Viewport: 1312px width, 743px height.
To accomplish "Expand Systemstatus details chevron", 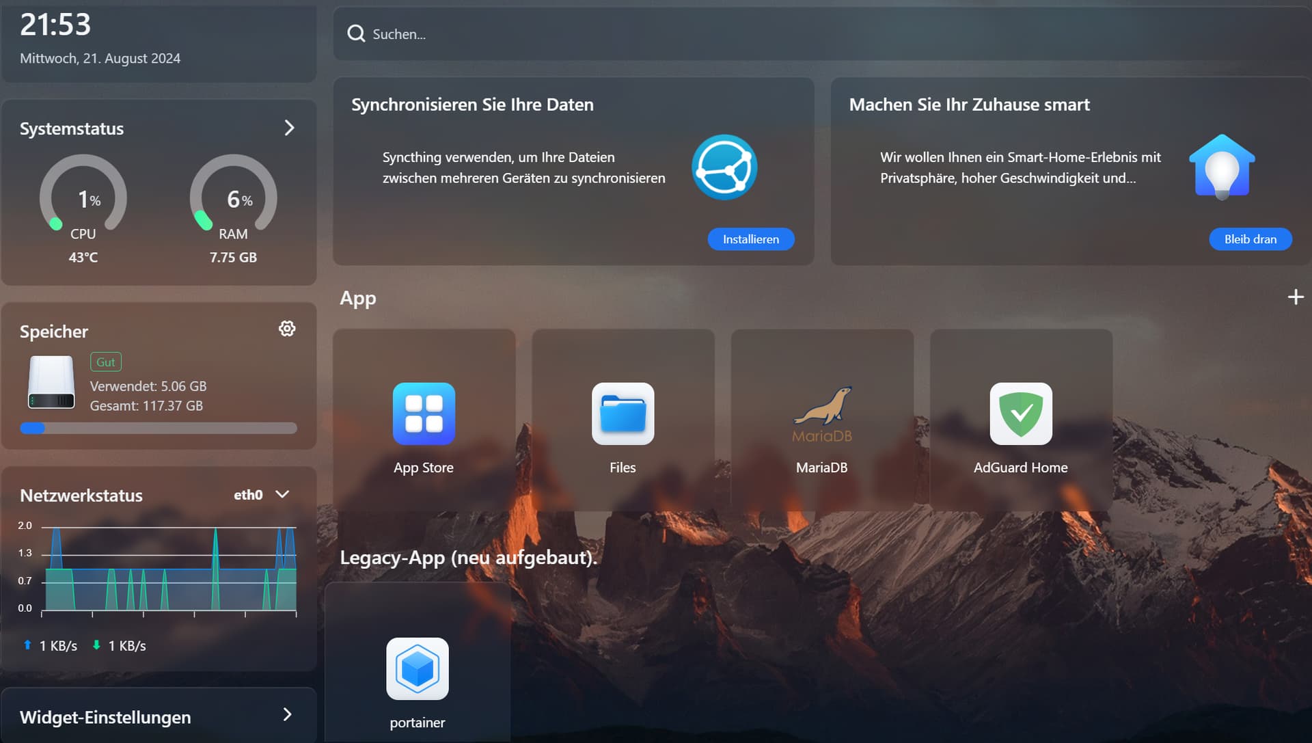I will [x=289, y=128].
